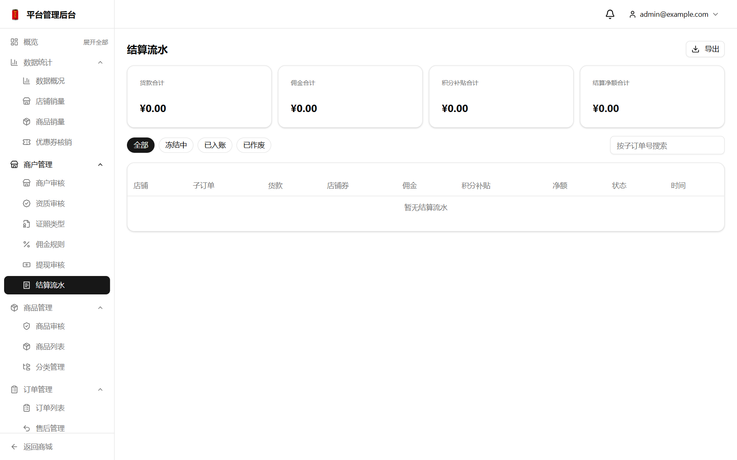Click the 导出 export button
The height and width of the screenshot is (460, 737).
pos(705,49)
